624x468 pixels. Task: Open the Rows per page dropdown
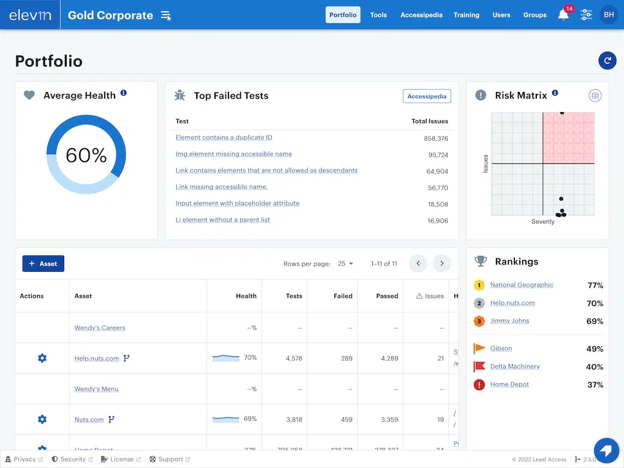click(345, 263)
